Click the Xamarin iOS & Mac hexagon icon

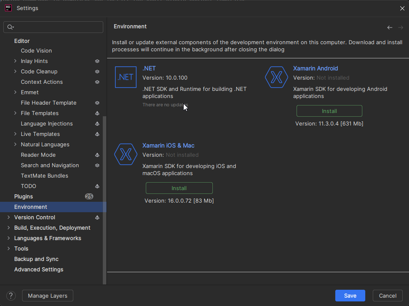(126, 154)
